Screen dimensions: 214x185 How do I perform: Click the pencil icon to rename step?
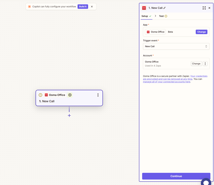click(165, 8)
